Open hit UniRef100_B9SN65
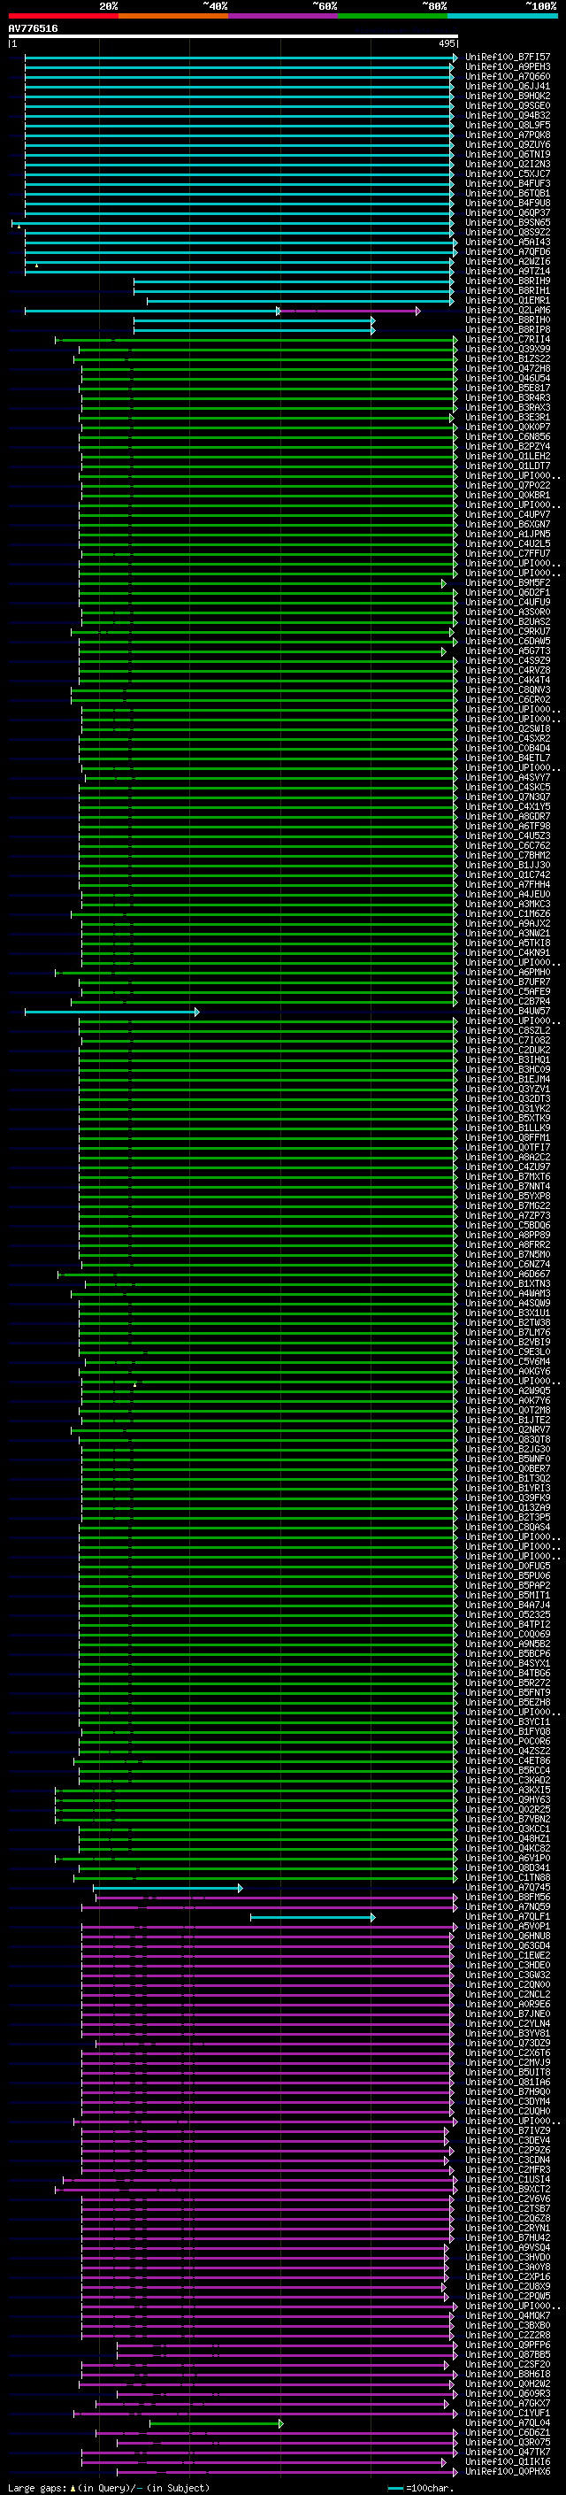The width and height of the screenshot is (566, 2495). point(507,223)
